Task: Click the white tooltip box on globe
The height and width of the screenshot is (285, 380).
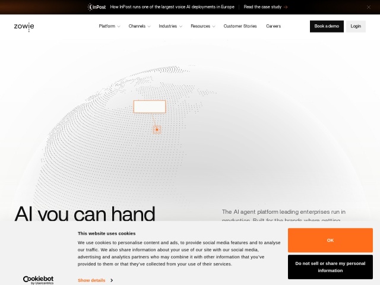Action: [150, 107]
